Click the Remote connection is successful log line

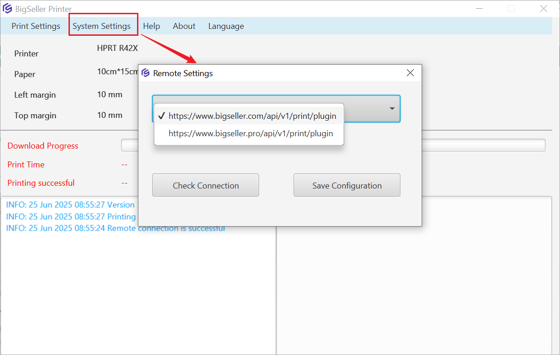point(115,228)
